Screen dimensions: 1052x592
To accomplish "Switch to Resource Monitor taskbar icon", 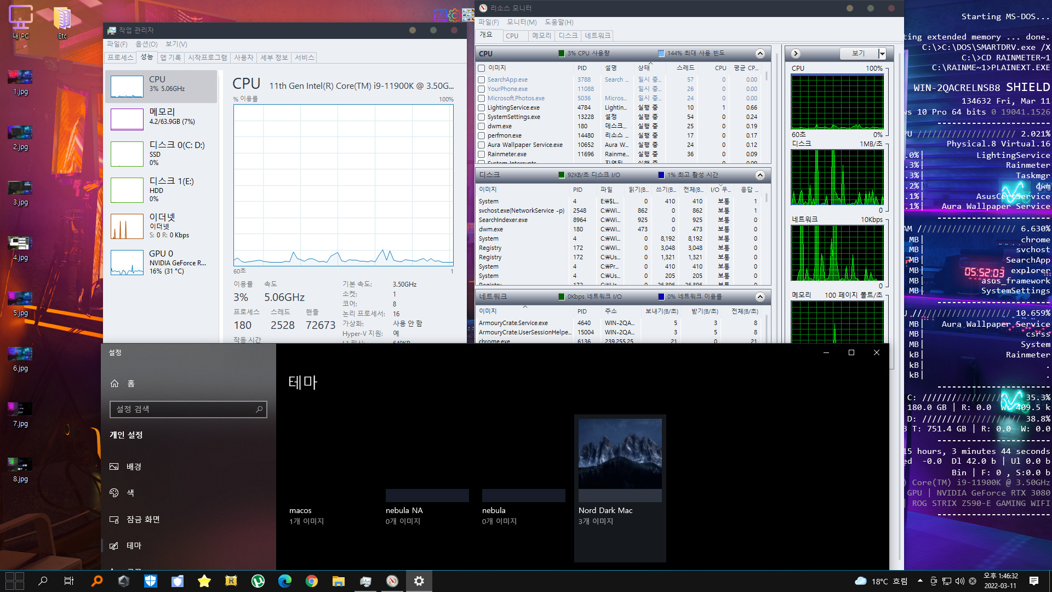I will tap(392, 581).
